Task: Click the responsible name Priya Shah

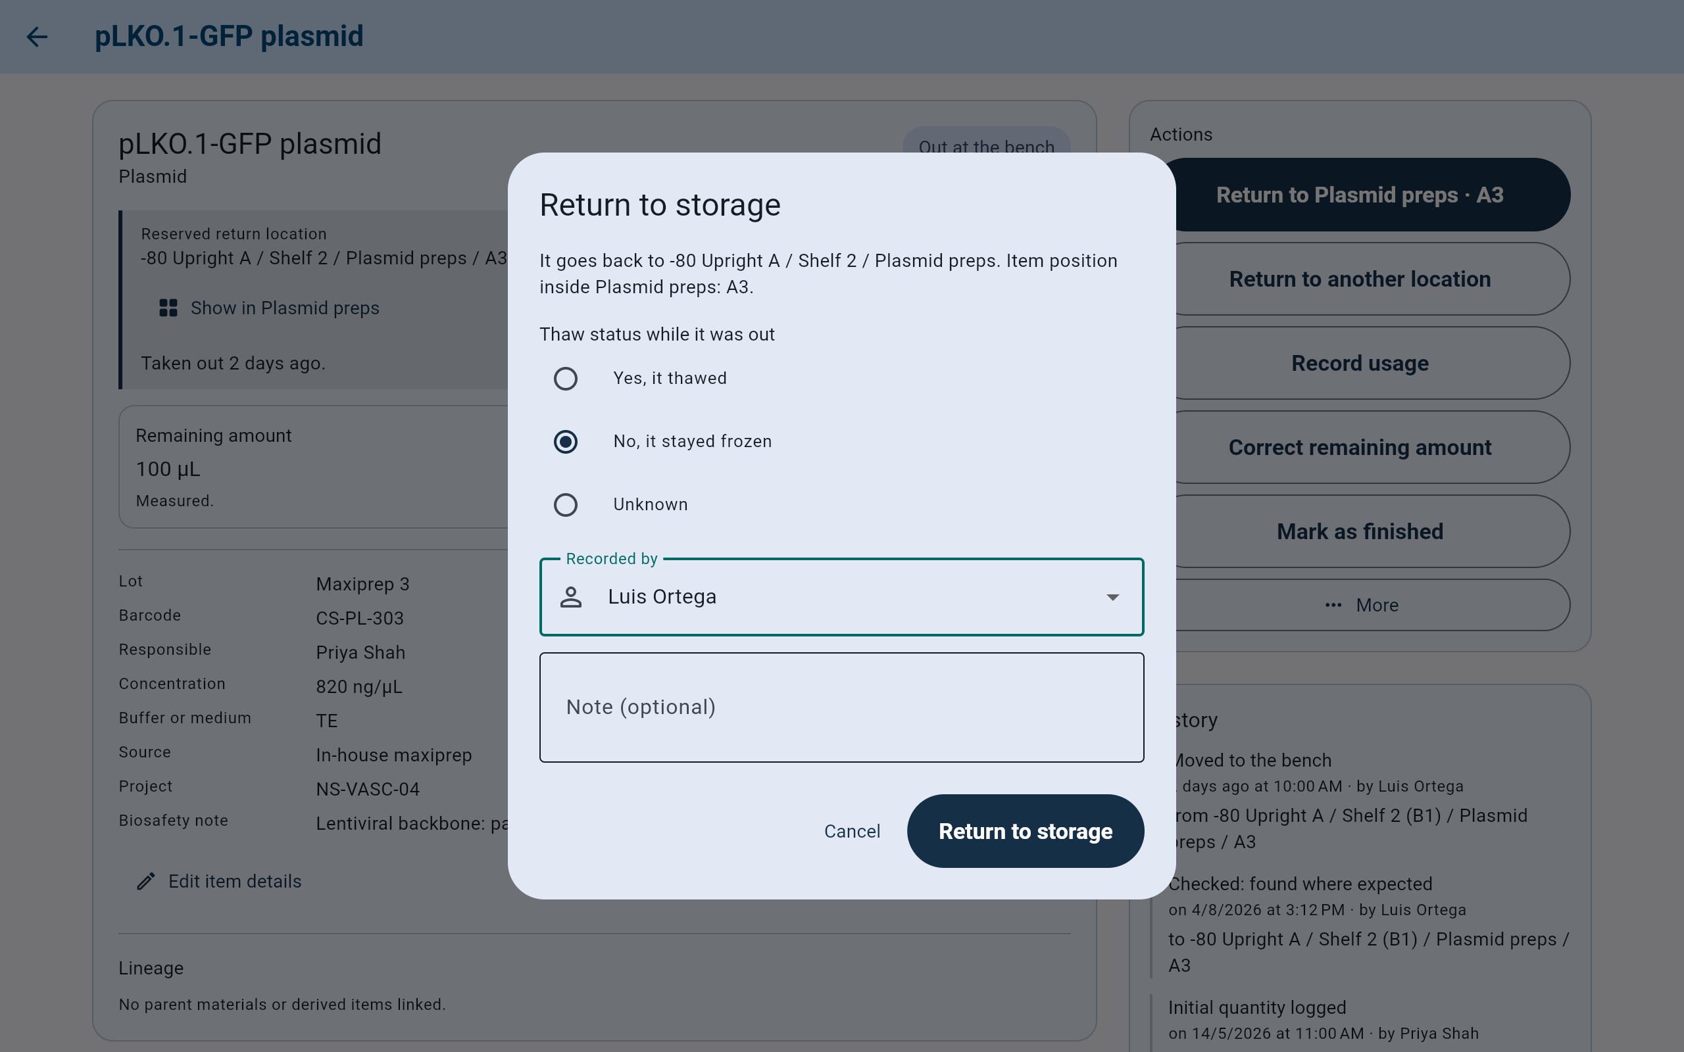Action: coord(360,652)
